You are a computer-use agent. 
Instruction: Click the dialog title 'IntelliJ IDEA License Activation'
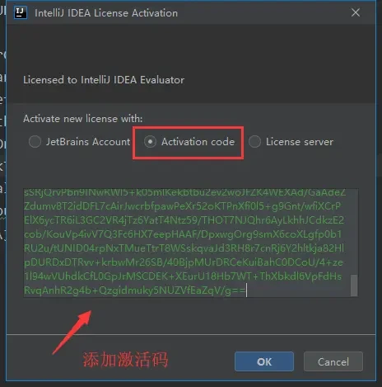(x=106, y=13)
